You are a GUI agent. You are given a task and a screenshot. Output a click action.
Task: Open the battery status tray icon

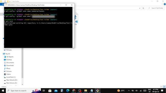click(133, 91)
